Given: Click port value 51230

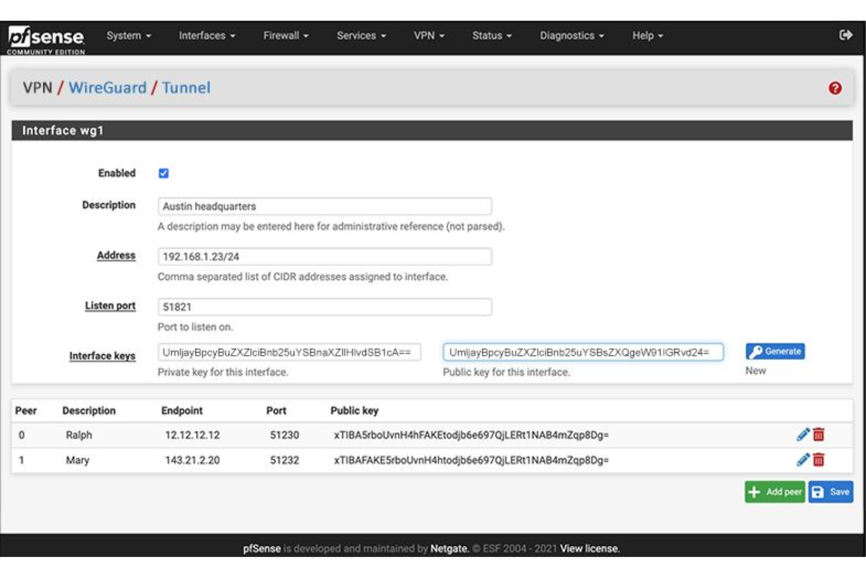Looking at the screenshot, I should tap(284, 435).
